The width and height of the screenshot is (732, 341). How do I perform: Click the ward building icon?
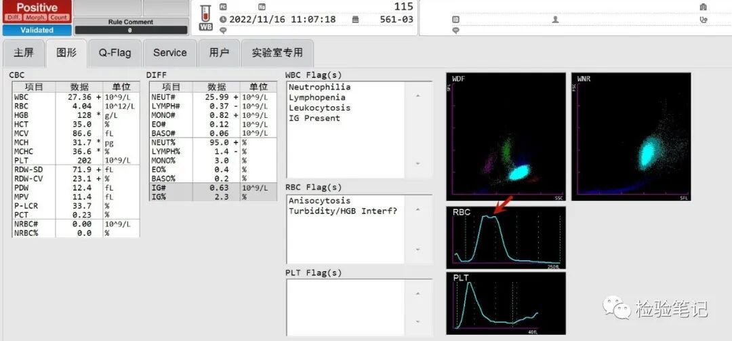(704, 7)
